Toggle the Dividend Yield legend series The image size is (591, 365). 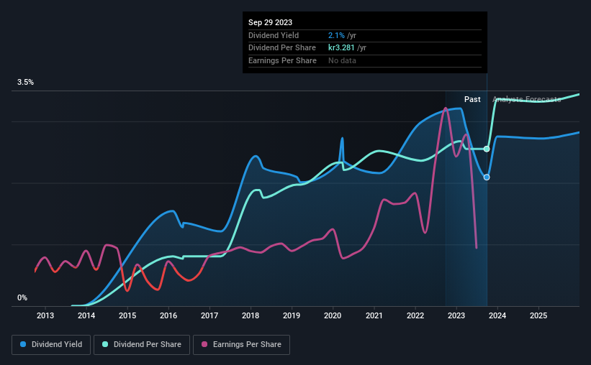[x=51, y=345]
